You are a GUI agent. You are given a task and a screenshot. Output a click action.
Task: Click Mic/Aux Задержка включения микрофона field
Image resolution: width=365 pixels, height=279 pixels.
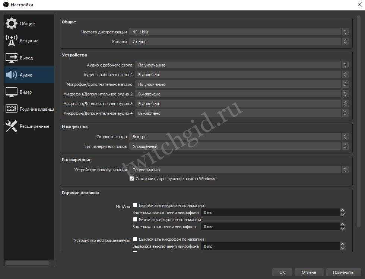pyautogui.click(x=270, y=227)
